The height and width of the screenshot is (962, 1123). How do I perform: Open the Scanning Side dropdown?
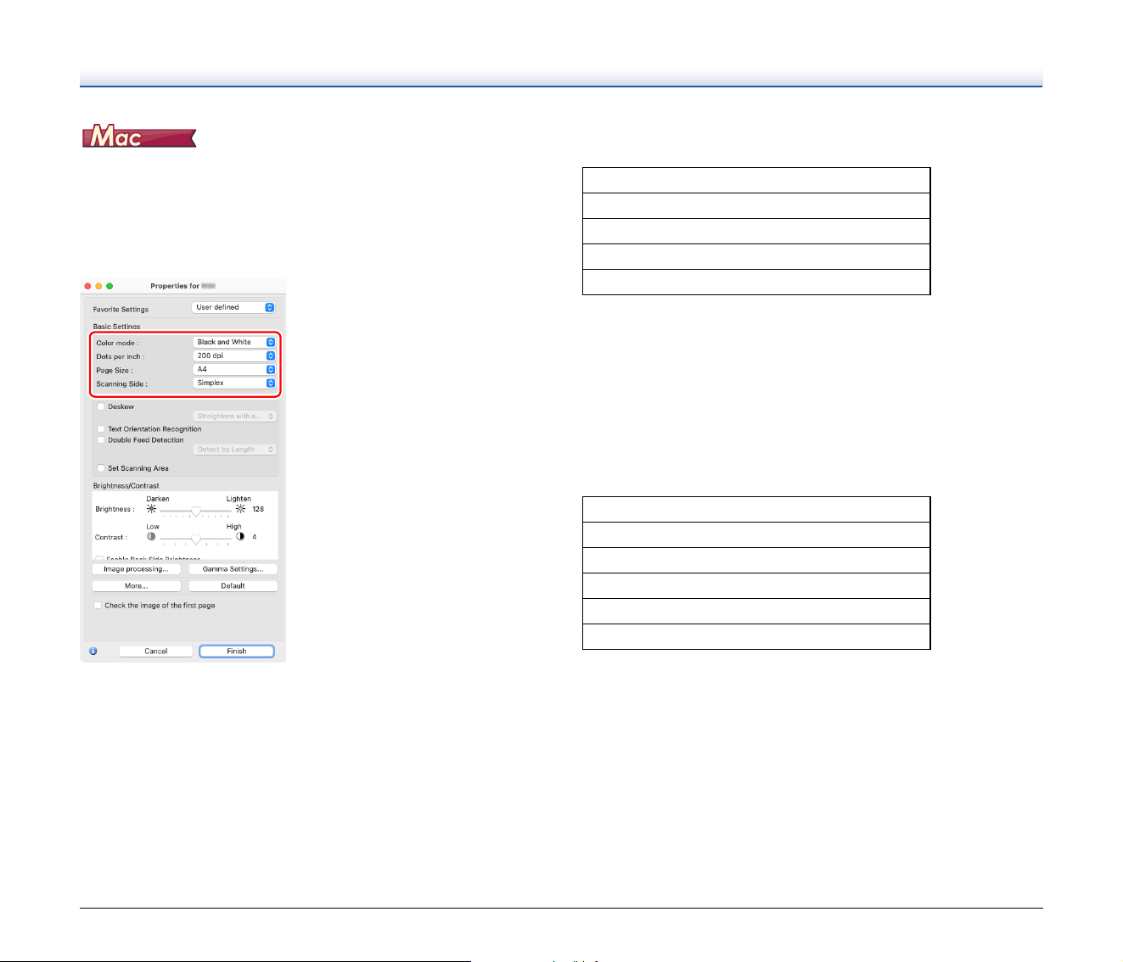tap(234, 383)
